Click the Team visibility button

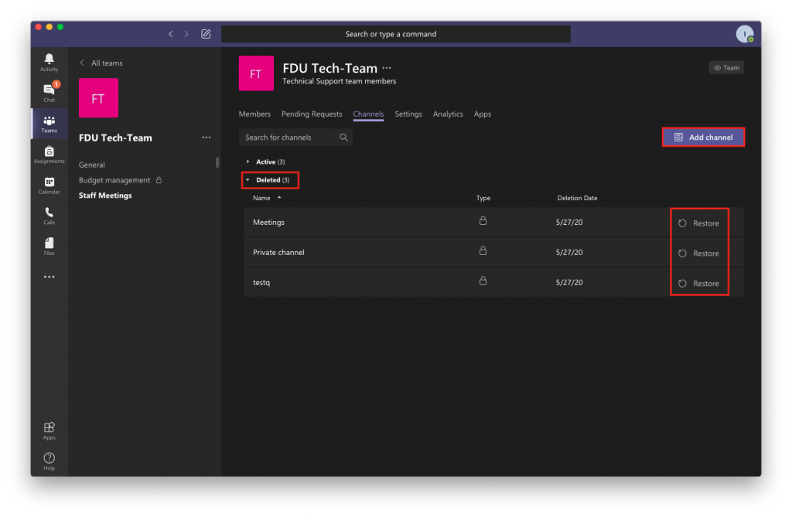(x=725, y=68)
